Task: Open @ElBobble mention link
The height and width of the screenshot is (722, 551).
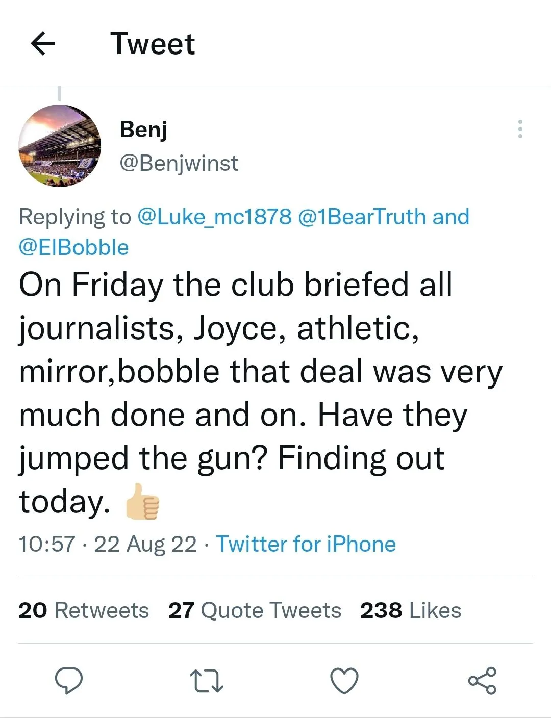Action: (74, 247)
